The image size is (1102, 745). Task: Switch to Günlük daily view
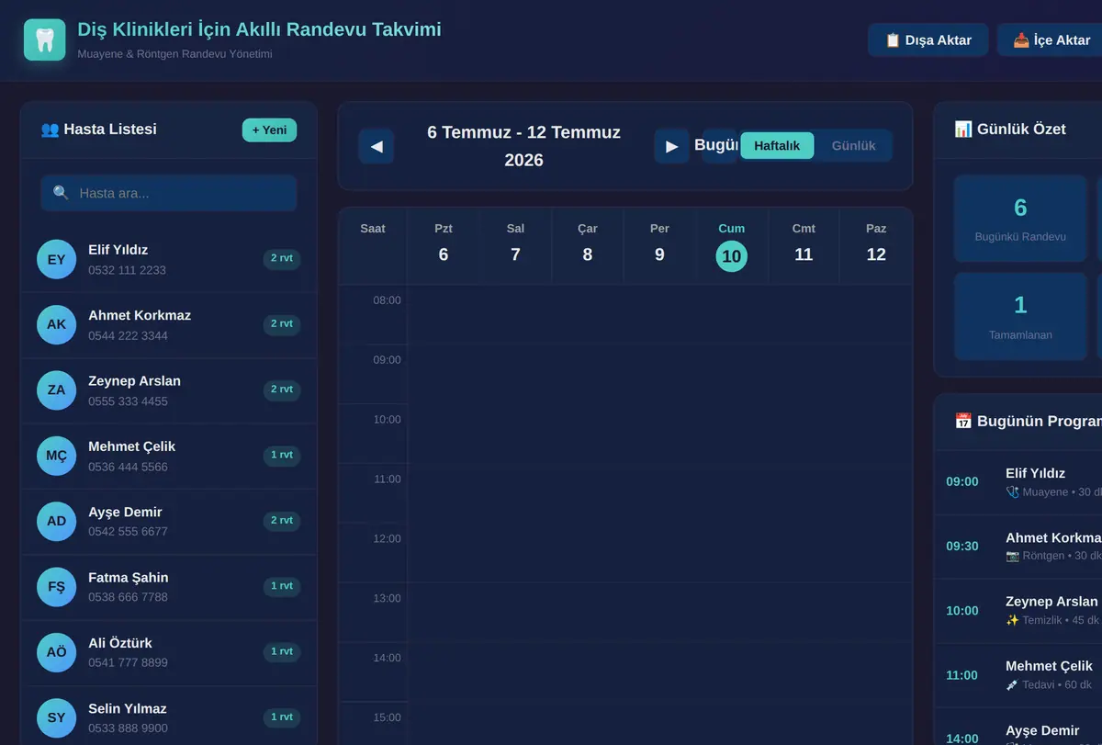(x=853, y=146)
